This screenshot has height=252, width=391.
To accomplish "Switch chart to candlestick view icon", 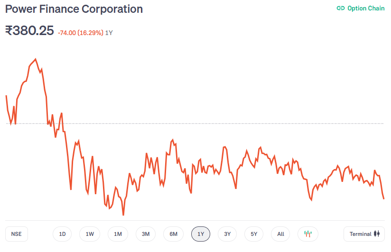I will coord(308,234).
